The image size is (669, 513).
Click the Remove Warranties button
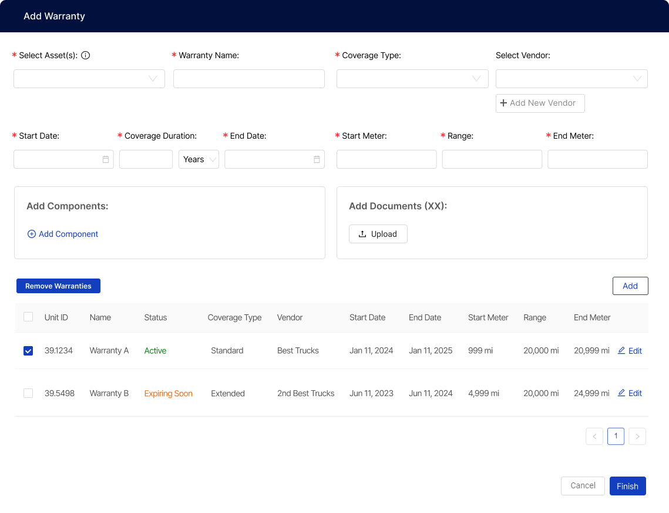[x=58, y=286]
